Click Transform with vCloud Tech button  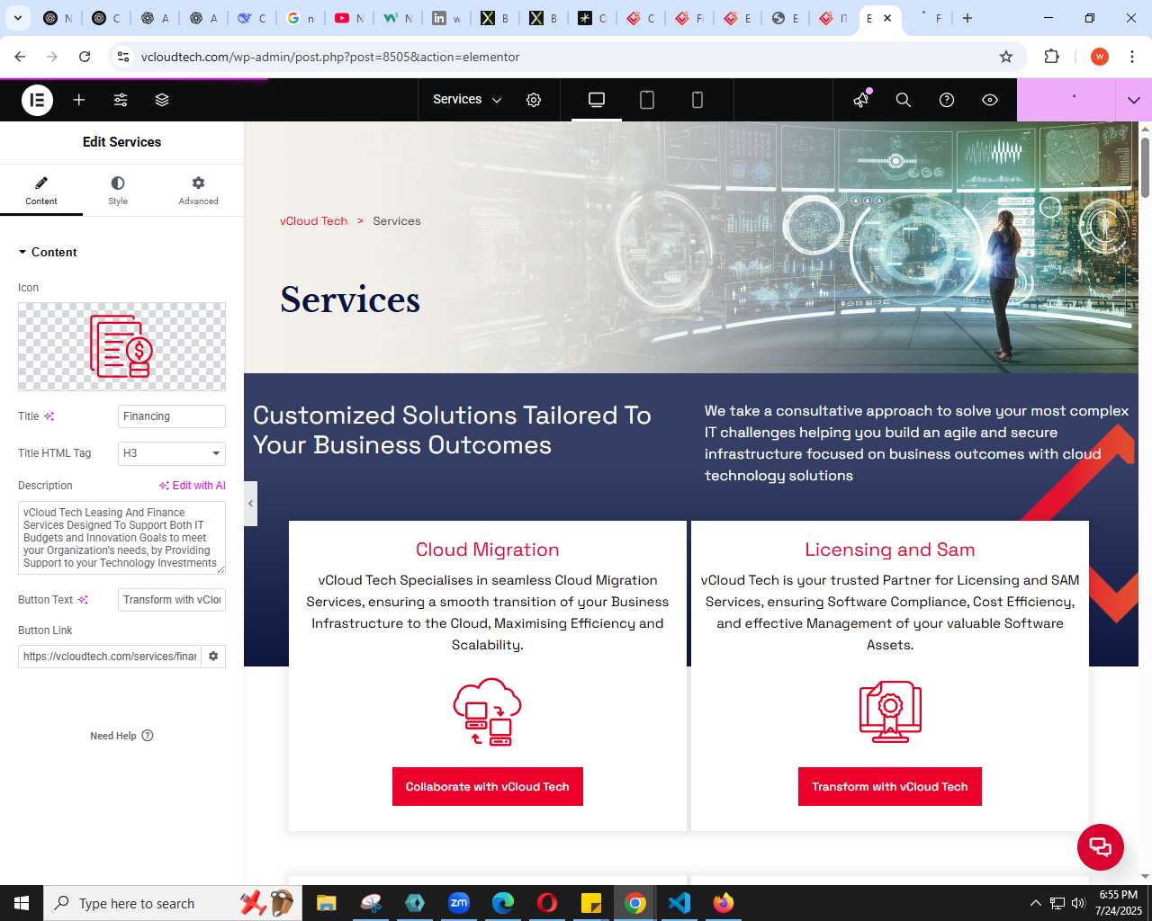pyautogui.click(x=890, y=787)
